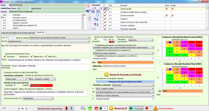Click the refresh arrows with red and yellow dots
The height and width of the screenshot is (111, 209).
pos(96,25)
